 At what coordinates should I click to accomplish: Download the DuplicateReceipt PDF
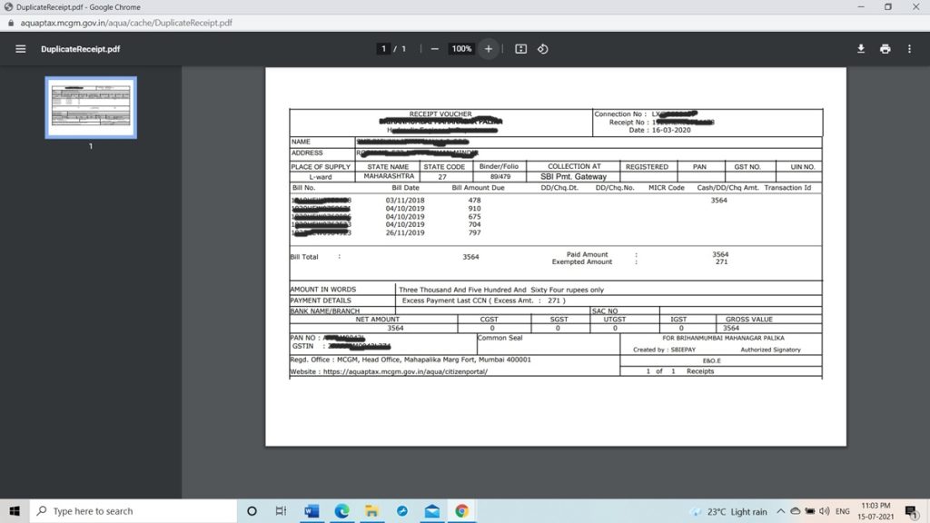pos(860,49)
